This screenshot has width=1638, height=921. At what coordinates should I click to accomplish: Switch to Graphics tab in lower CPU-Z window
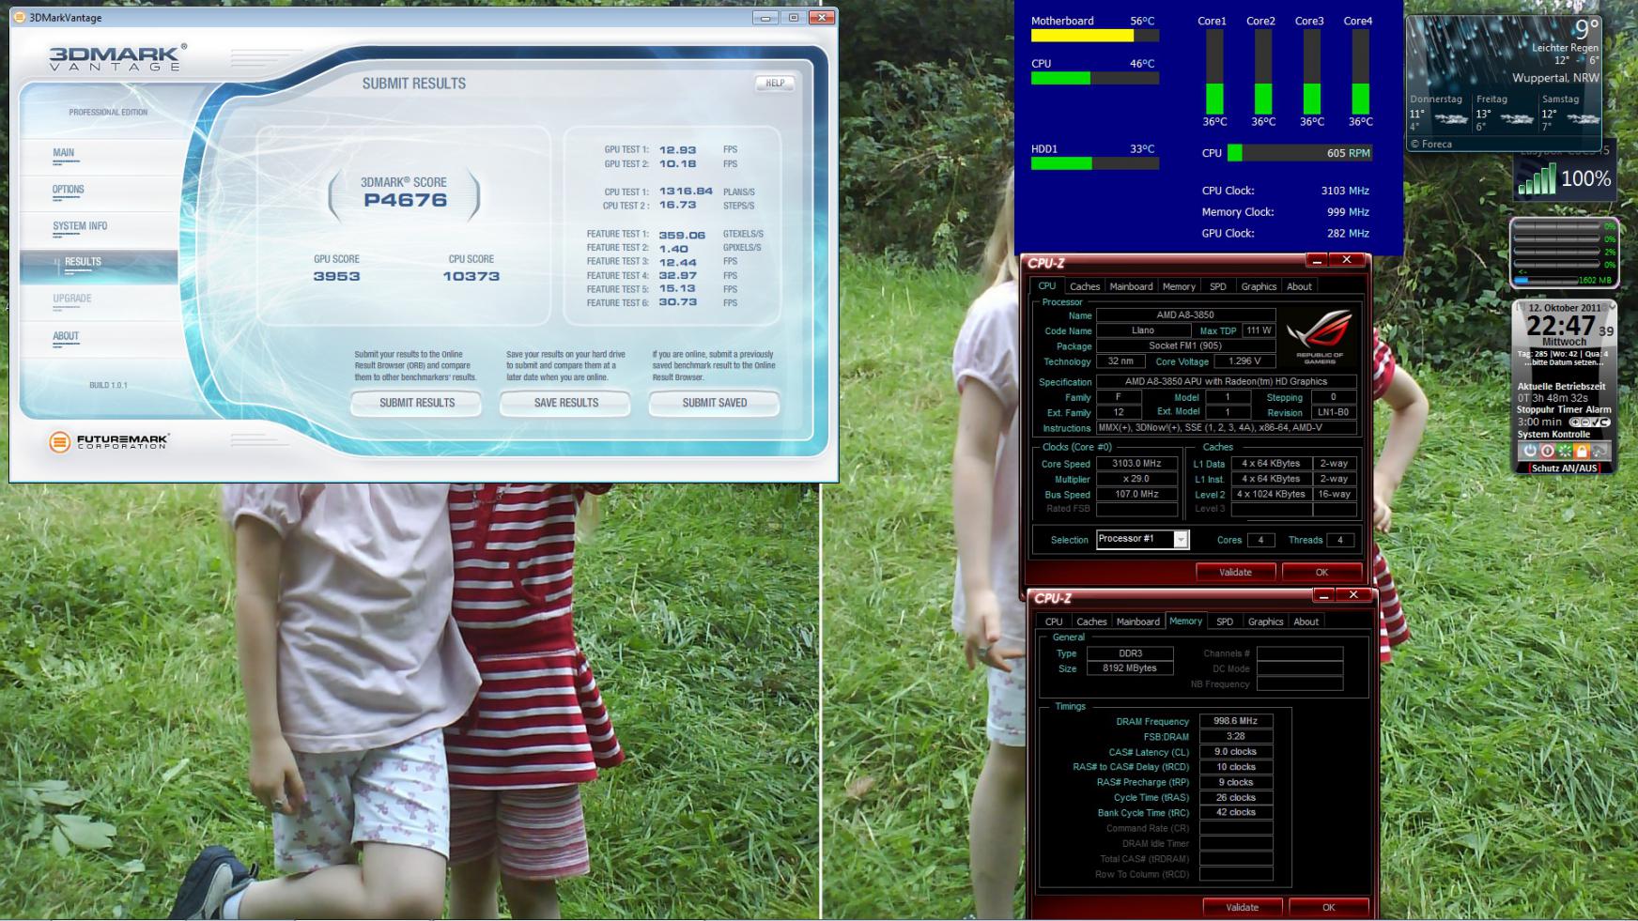(1265, 622)
